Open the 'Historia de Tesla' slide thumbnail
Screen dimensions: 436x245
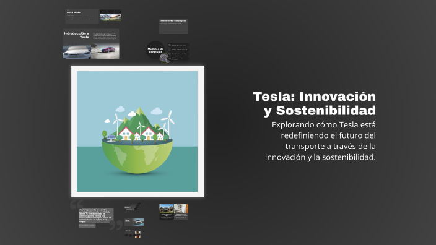(x=82, y=16)
